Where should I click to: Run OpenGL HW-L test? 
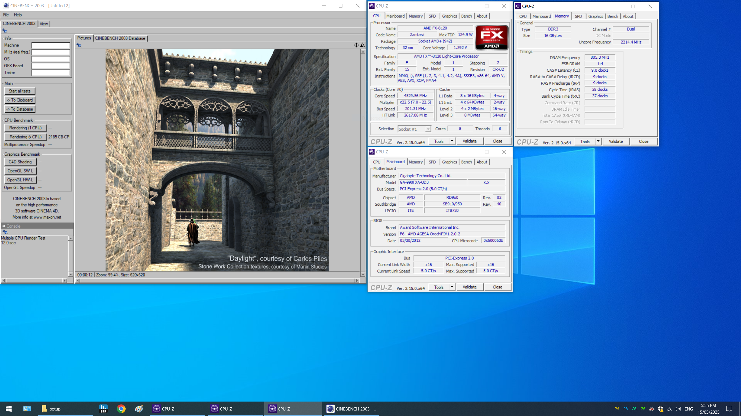click(x=20, y=180)
